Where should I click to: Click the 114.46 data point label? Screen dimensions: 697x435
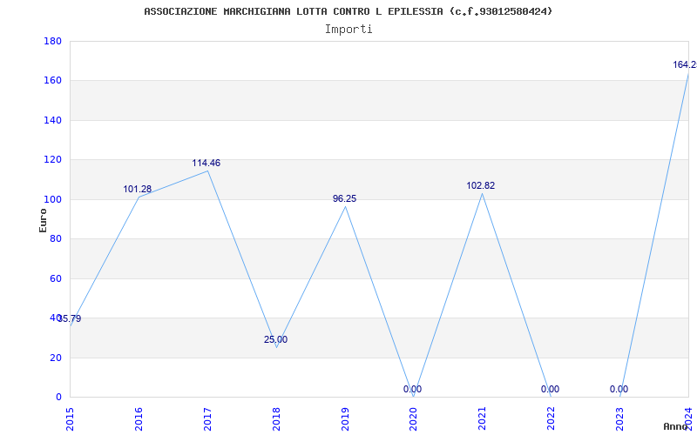pyautogui.click(x=206, y=164)
